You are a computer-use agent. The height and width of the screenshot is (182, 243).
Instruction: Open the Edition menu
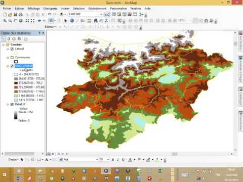19,9
